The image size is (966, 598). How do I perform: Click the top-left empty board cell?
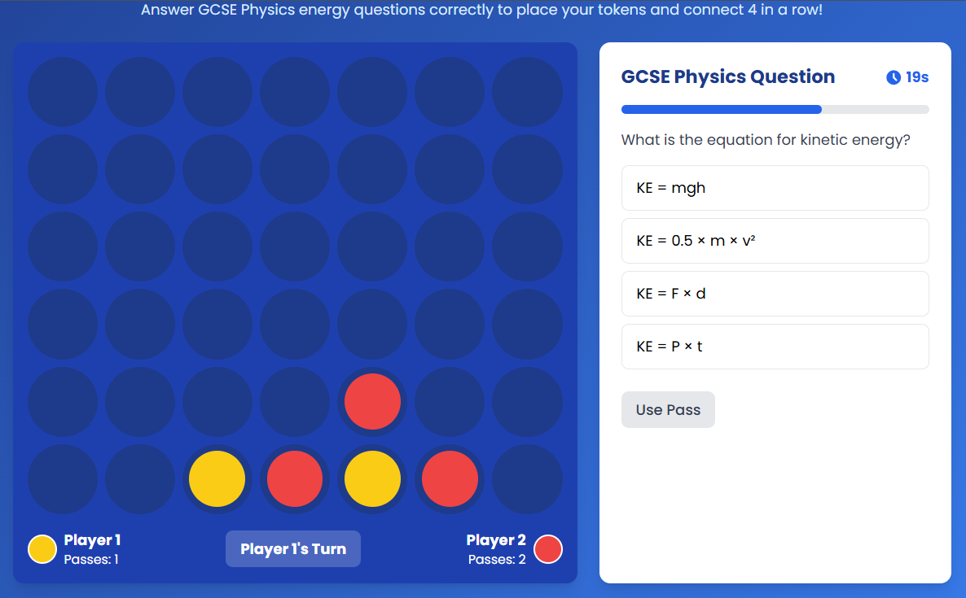tap(62, 92)
